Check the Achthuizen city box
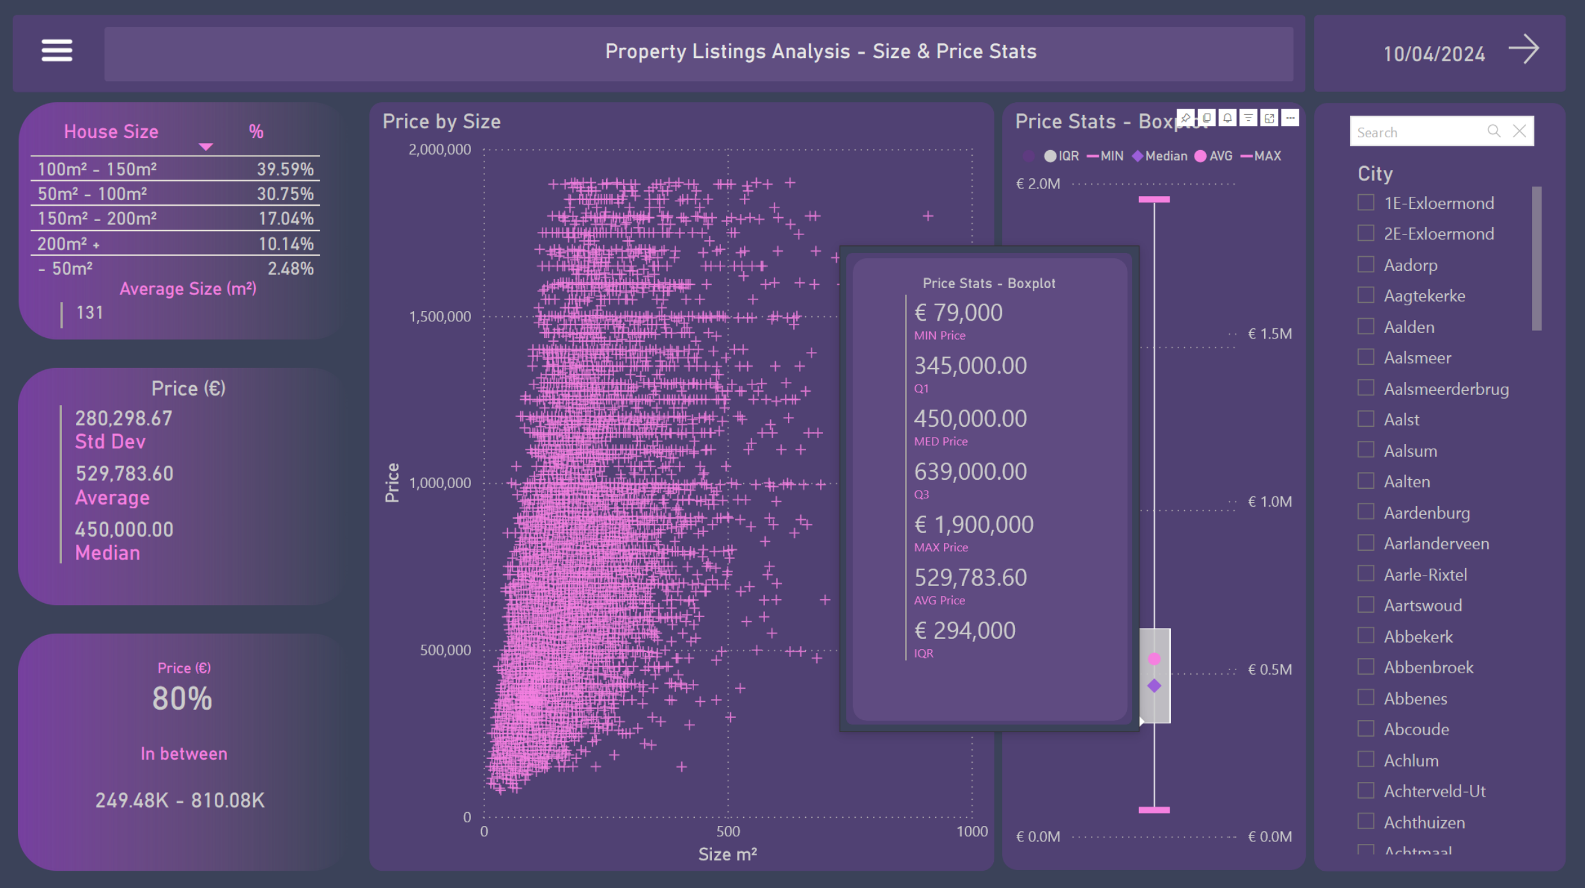 [1366, 822]
